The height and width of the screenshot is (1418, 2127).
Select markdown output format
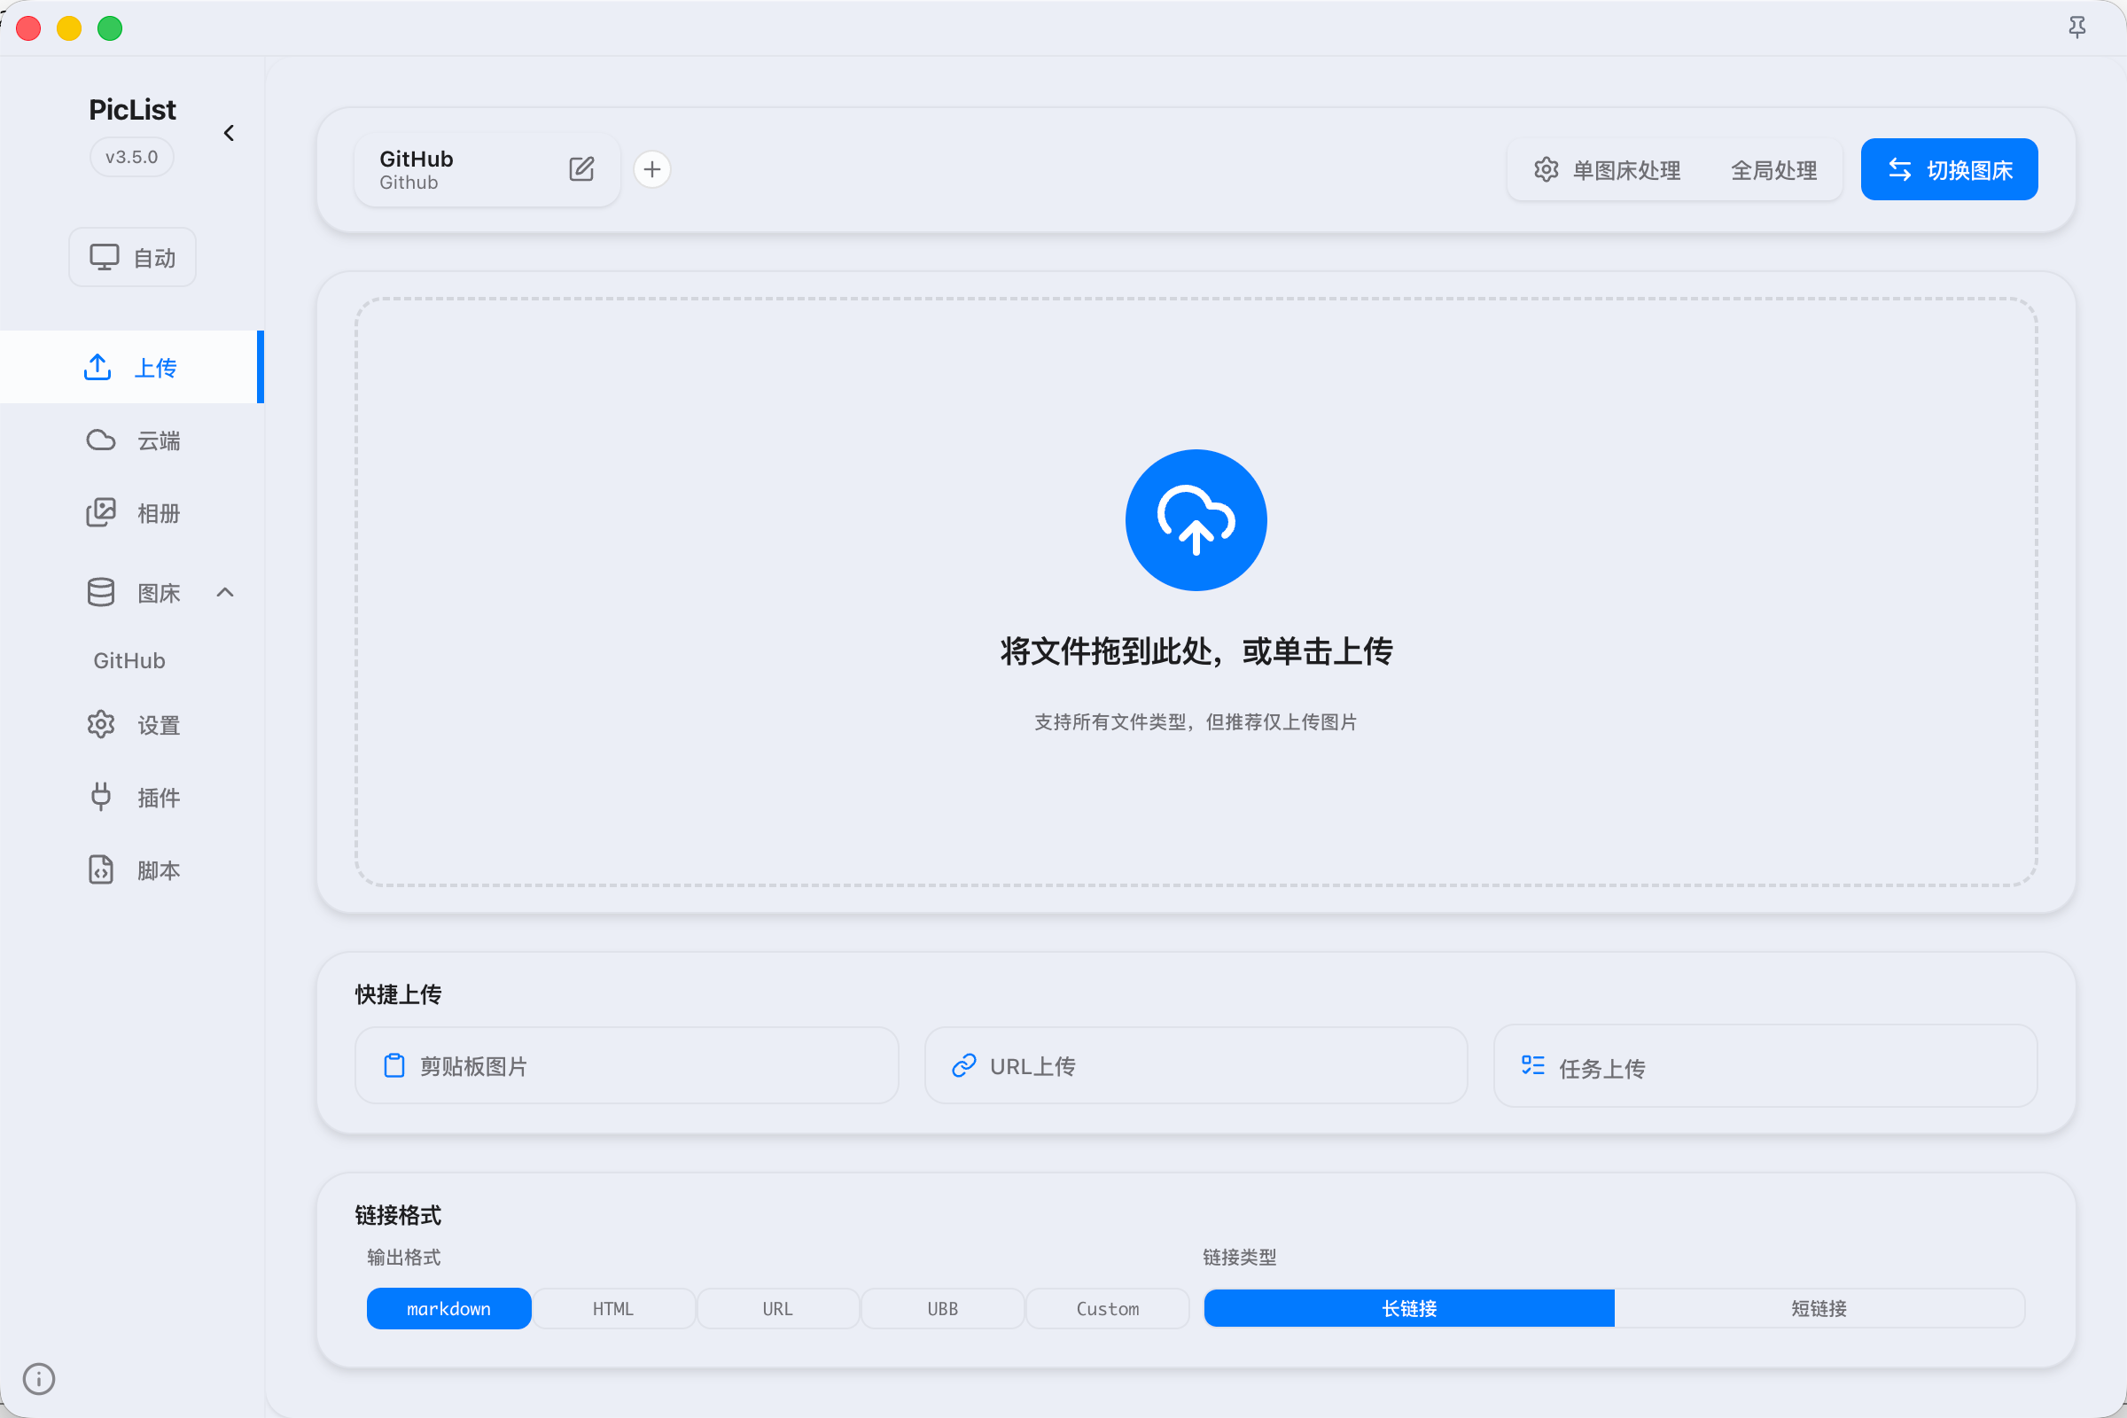pyautogui.click(x=448, y=1309)
